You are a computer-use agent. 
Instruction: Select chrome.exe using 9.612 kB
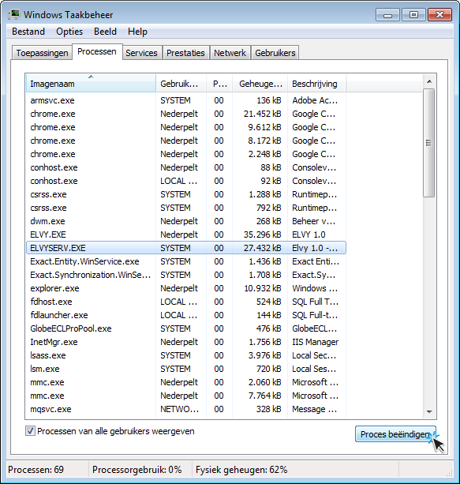pyautogui.click(x=186, y=127)
